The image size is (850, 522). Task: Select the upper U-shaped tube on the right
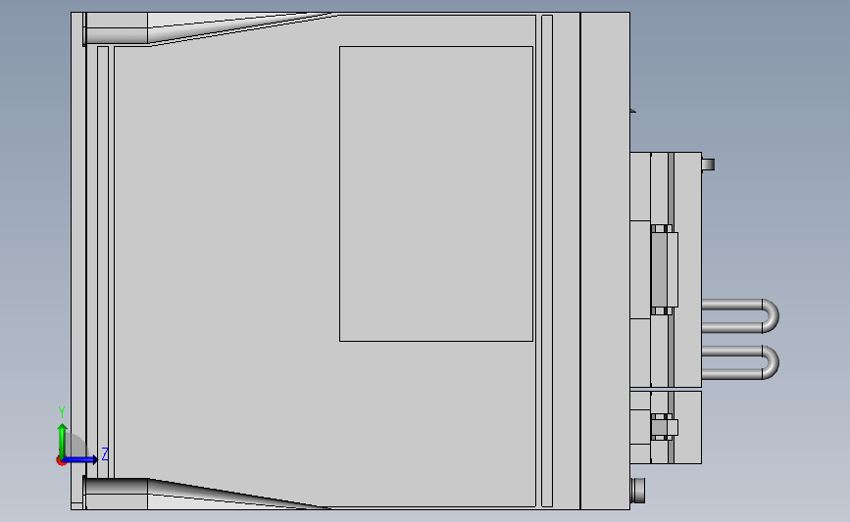coord(740,315)
